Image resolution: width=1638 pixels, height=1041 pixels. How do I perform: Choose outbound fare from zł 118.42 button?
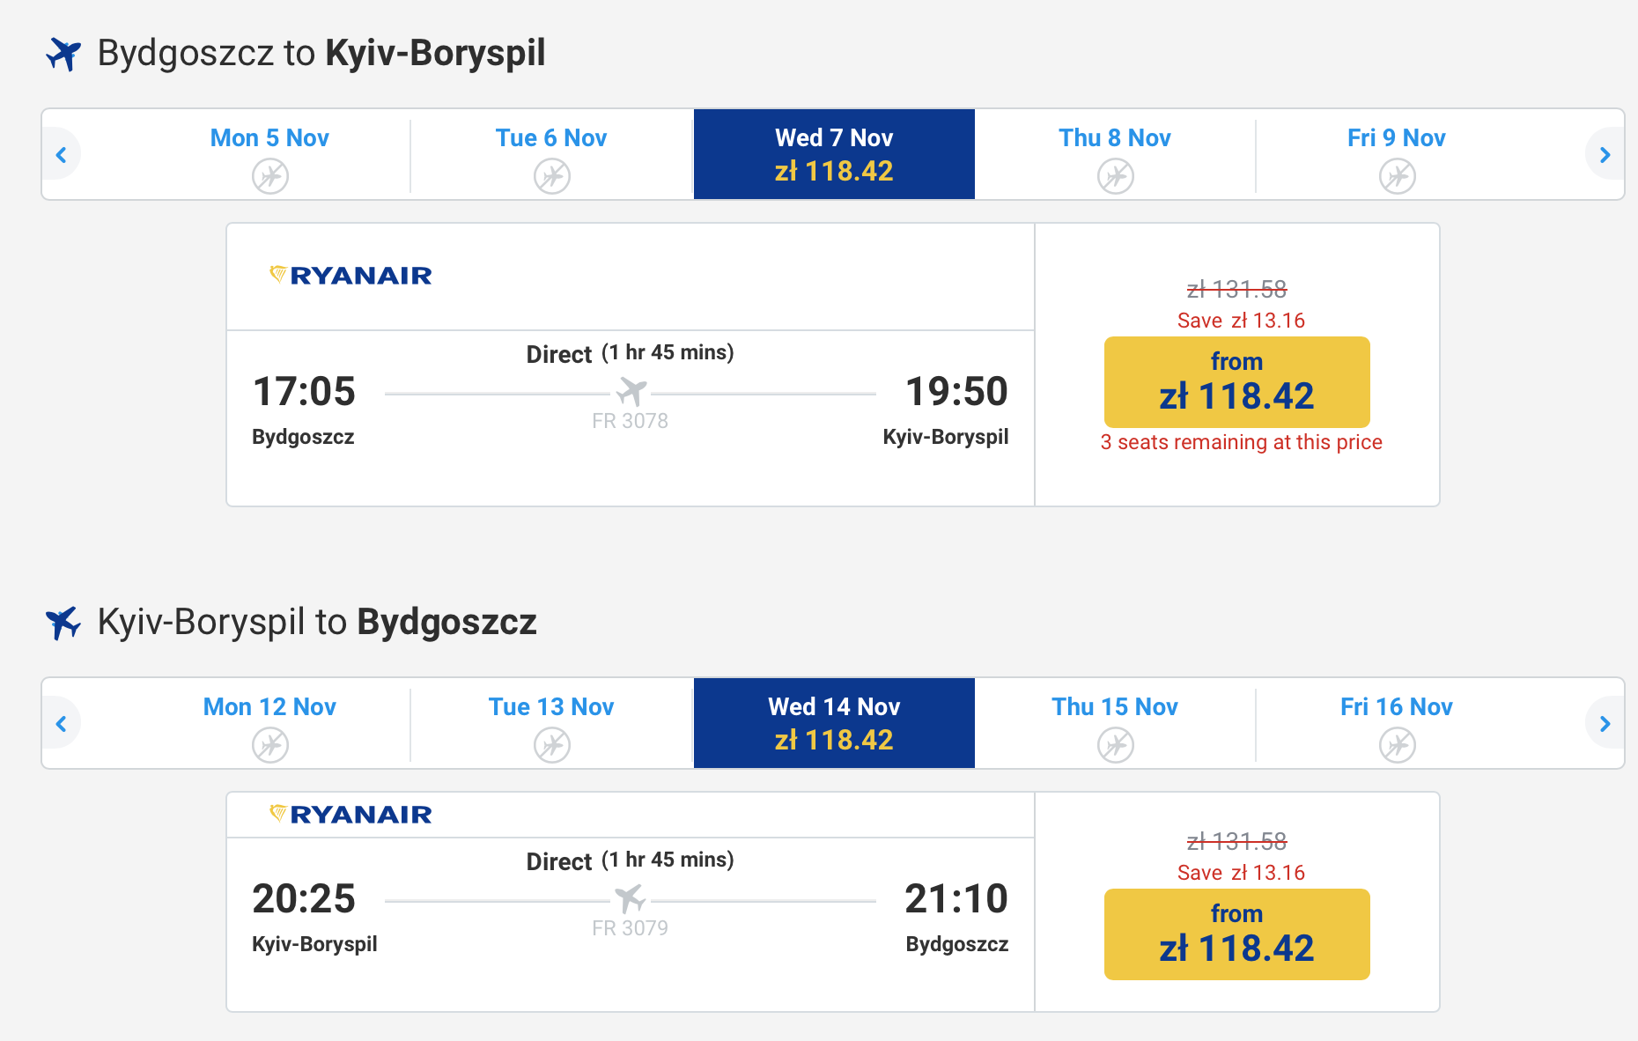(x=1236, y=382)
